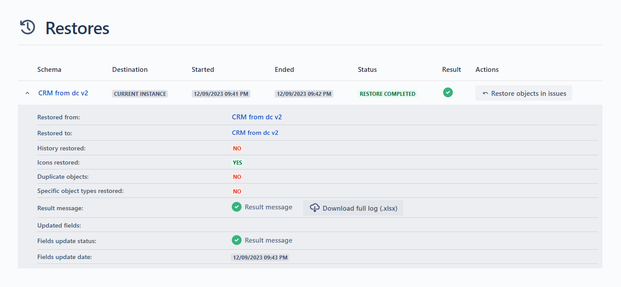Click the Restores page heading
The height and width of the screenshot is (287, 621).
(x=77, y=28)
